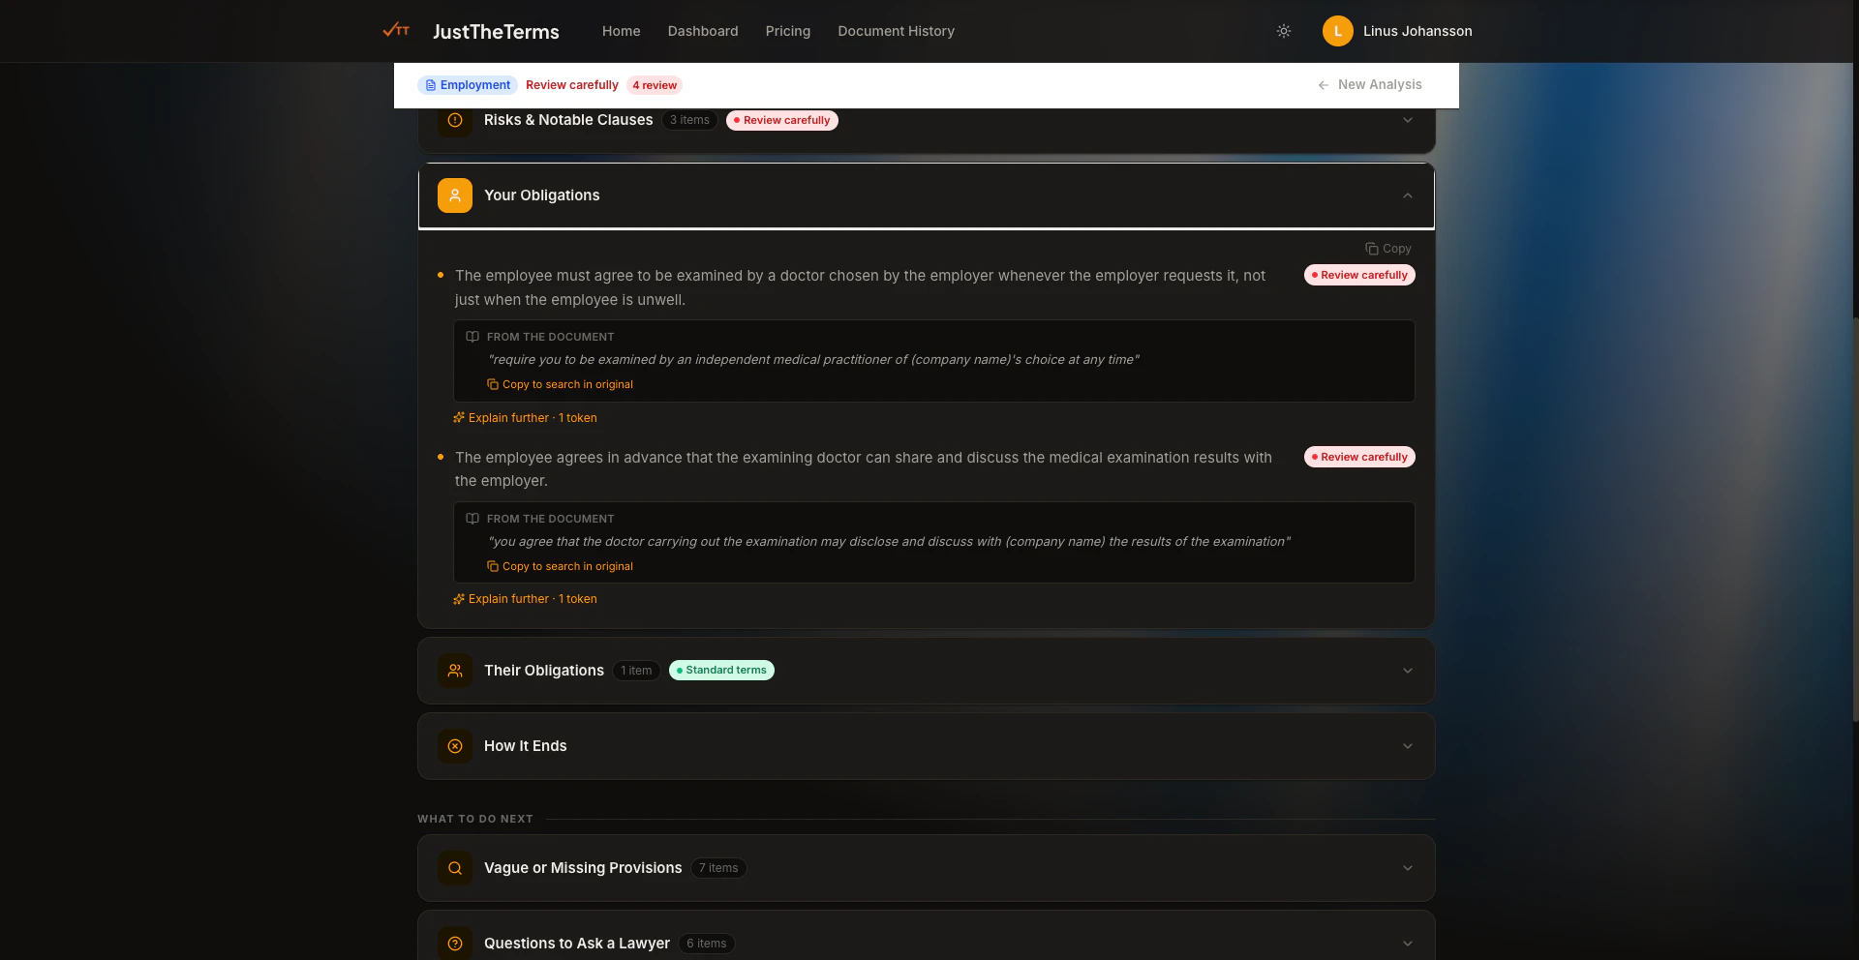Viewport: 1859px width, 960px height.
Task: Go to the Home nav item
Action: (x=622, y=31)
